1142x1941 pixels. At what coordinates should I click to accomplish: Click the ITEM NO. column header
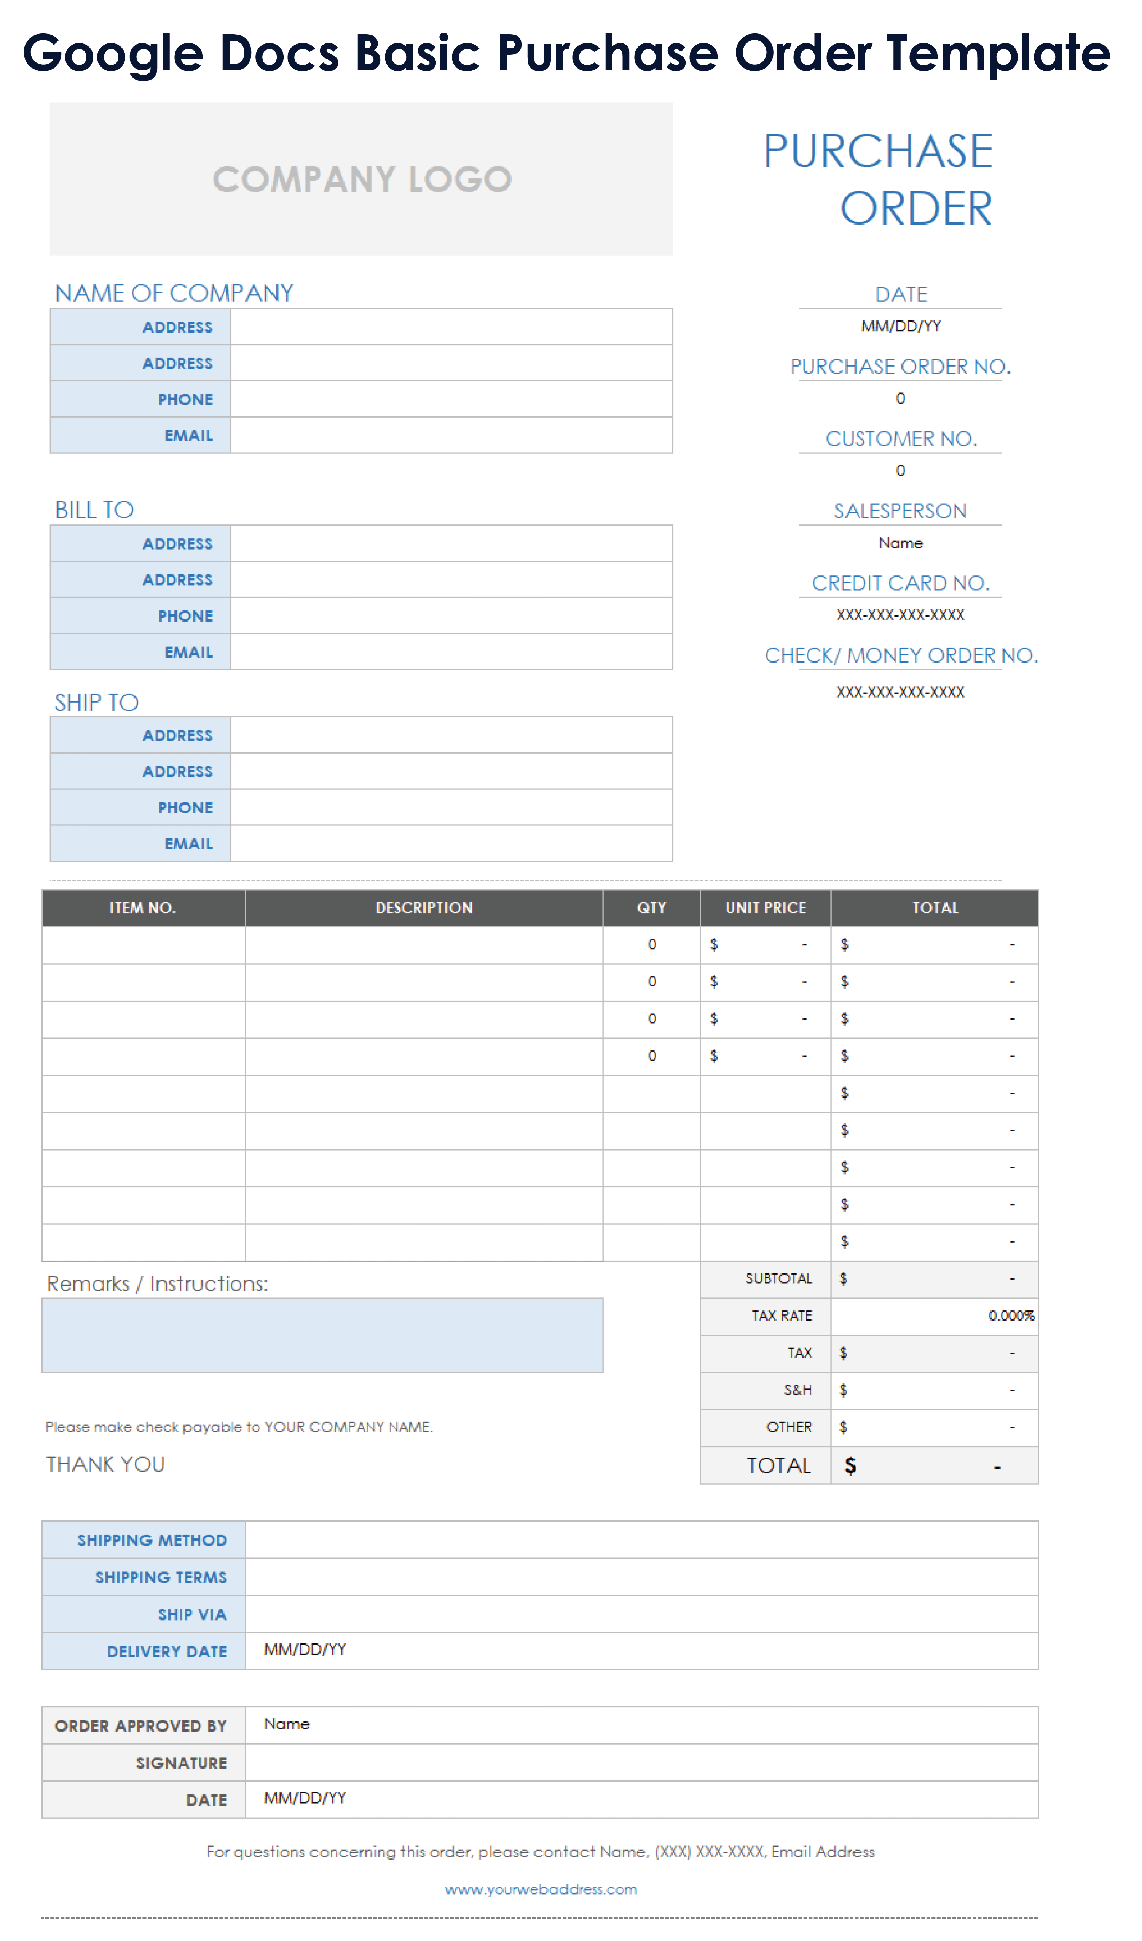(144, 908)
